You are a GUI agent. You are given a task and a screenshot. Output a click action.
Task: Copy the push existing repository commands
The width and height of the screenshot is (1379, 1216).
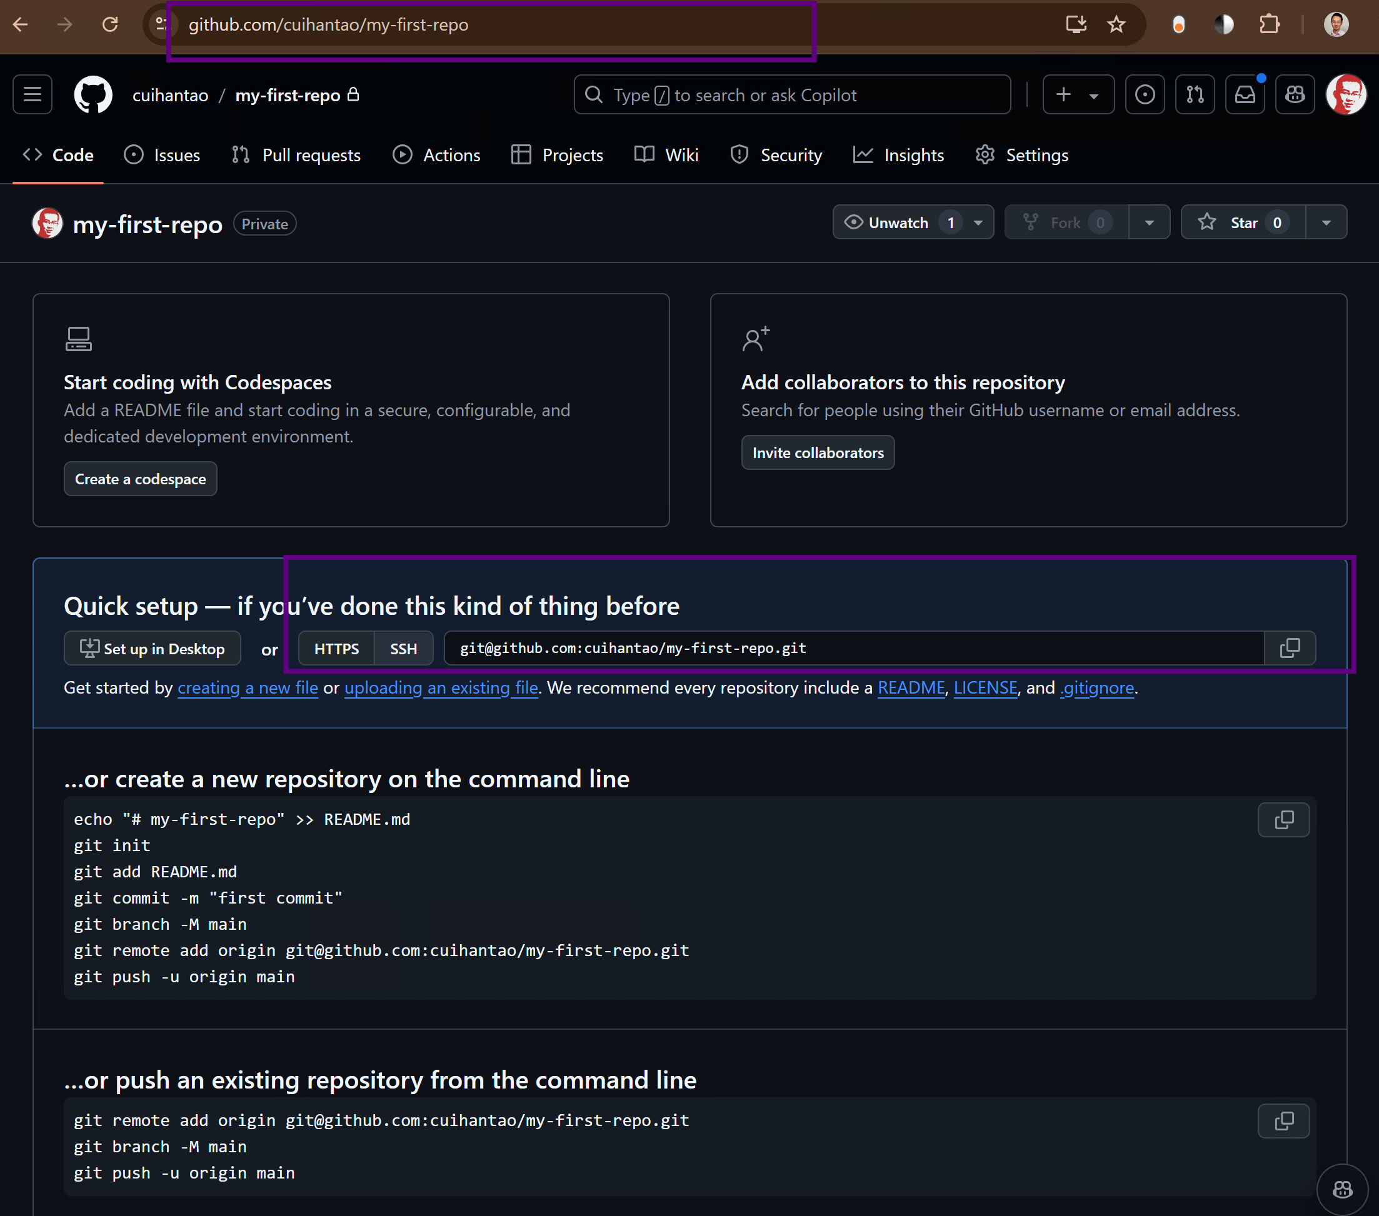(x=1284, y=1120)
